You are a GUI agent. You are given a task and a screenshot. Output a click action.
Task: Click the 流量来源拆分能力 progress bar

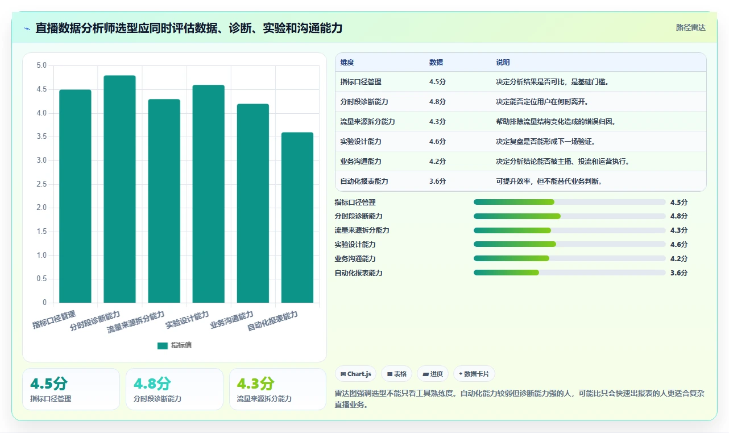click(569, 230)
